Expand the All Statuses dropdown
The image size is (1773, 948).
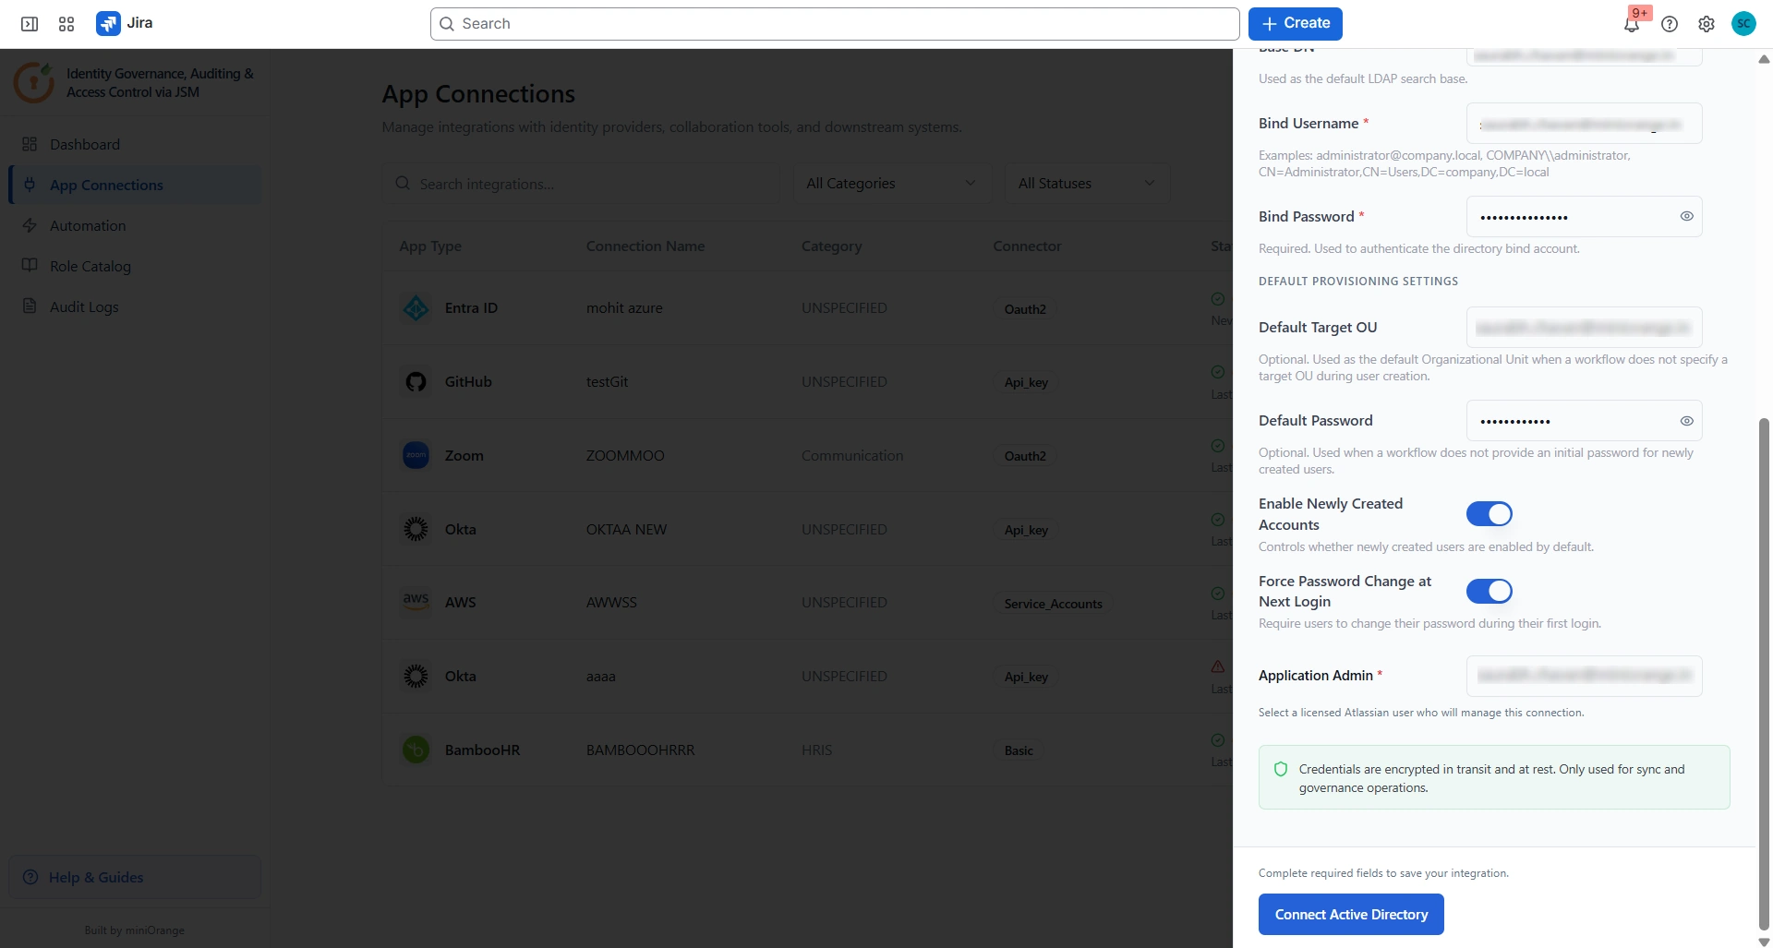[x=1088, y=184]
